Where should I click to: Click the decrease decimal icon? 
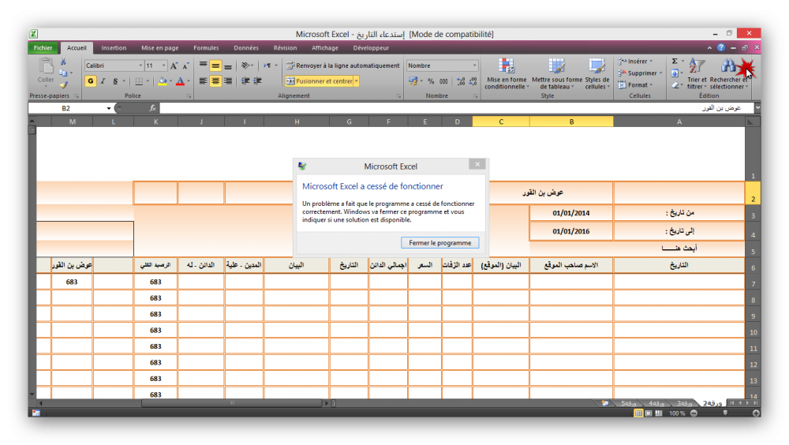473,81
